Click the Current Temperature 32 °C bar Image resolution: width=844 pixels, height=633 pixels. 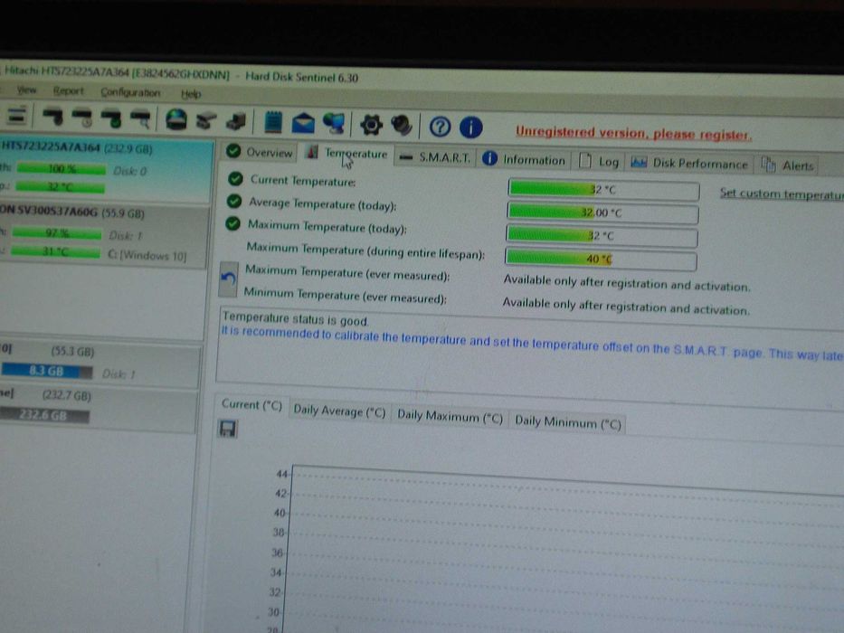click(603, 190)
